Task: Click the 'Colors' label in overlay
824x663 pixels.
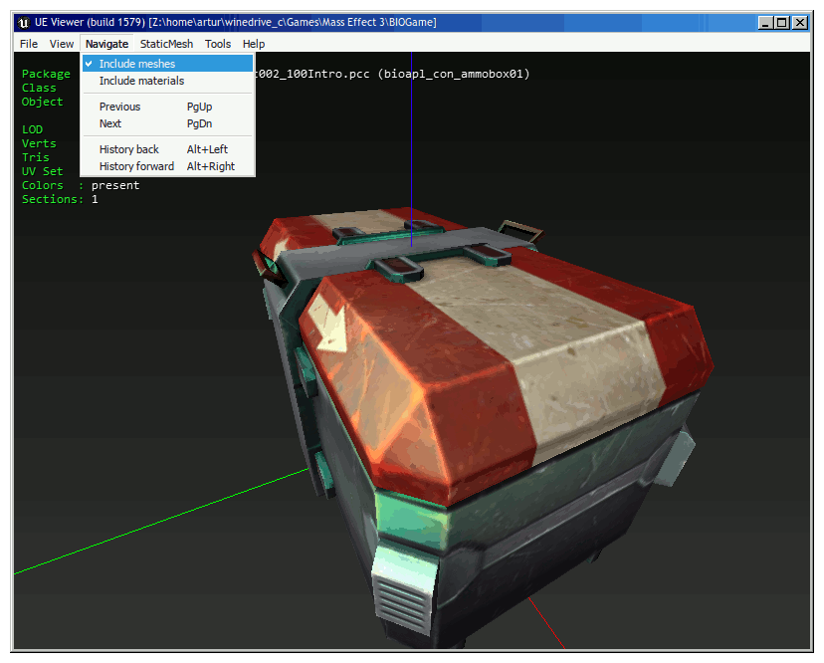Action: coord(42,185)
